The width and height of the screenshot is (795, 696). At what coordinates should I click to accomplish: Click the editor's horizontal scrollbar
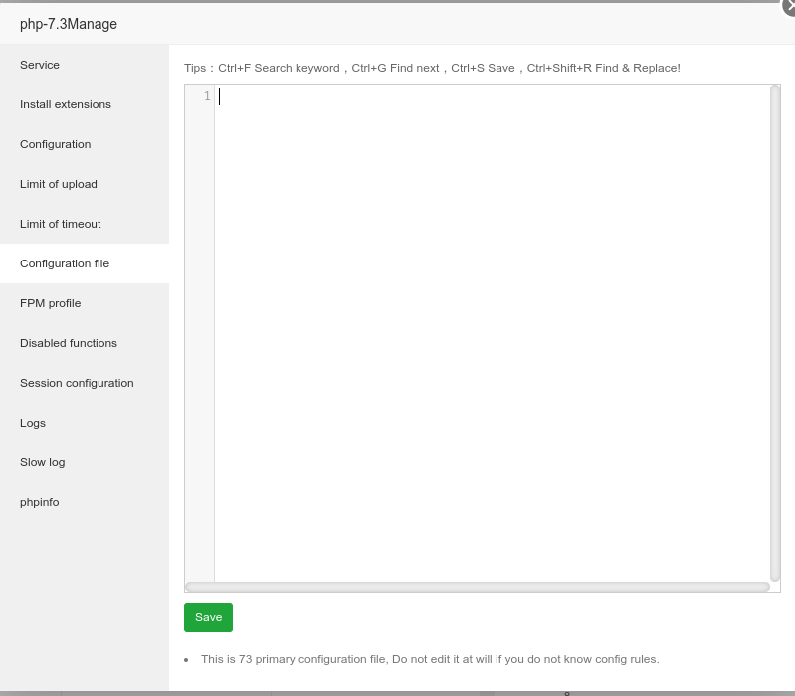(478, 587)
